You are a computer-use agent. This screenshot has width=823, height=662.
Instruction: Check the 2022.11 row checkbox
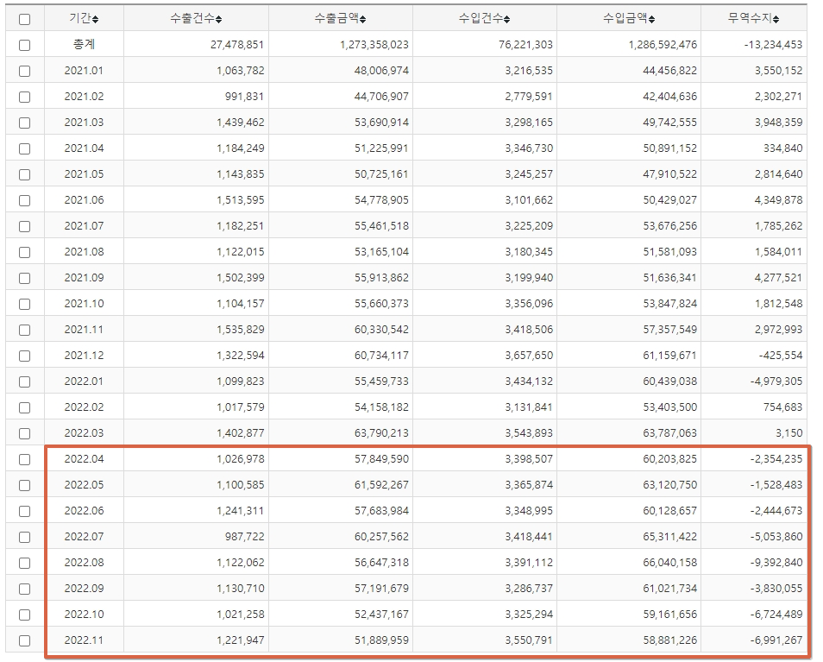(x=25, y=641)
